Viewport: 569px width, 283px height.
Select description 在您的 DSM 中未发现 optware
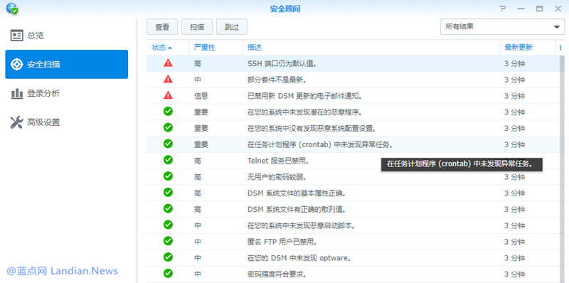tap(299, 258)
